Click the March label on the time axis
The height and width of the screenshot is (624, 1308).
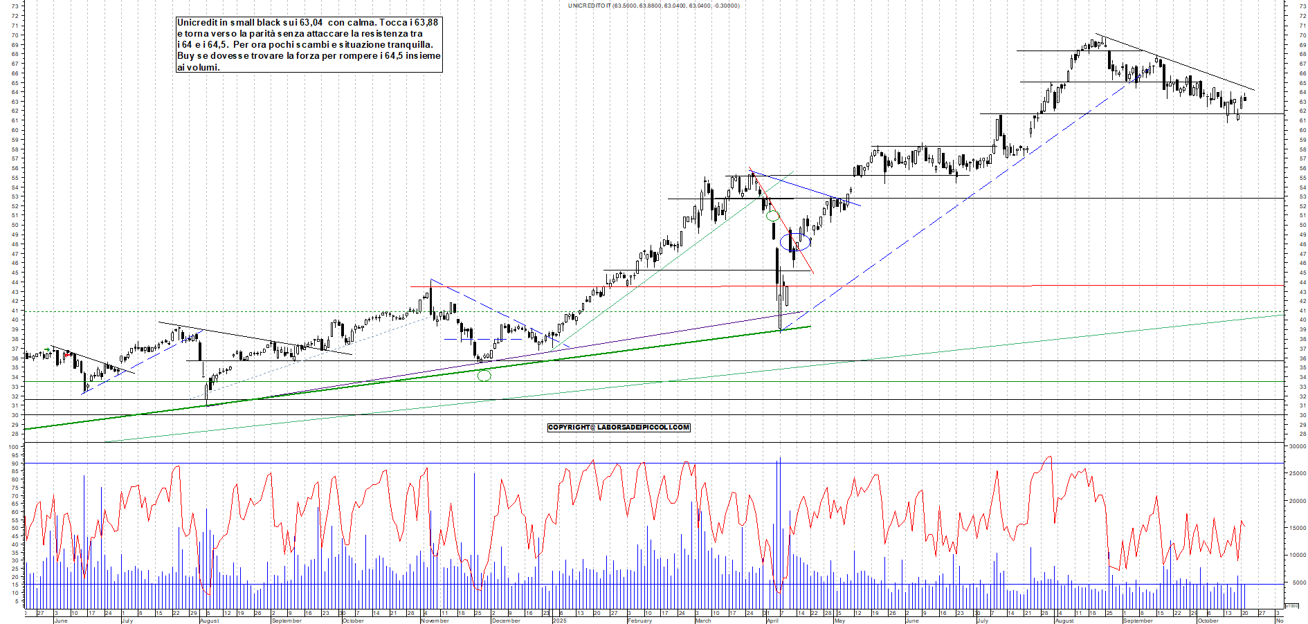[703, 621]
